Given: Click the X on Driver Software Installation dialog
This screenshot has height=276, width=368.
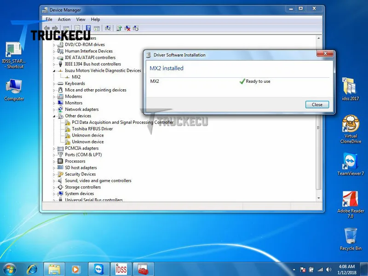Looking at the screenshot, I should pyautogui.click(x=325, y=53).
